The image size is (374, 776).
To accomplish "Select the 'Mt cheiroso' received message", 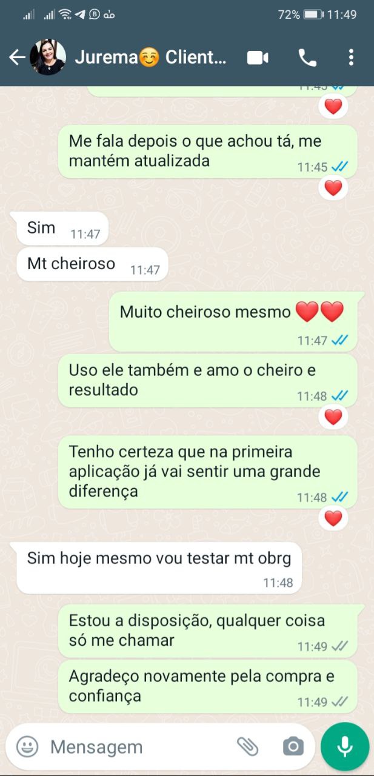I will pos(92,264).
